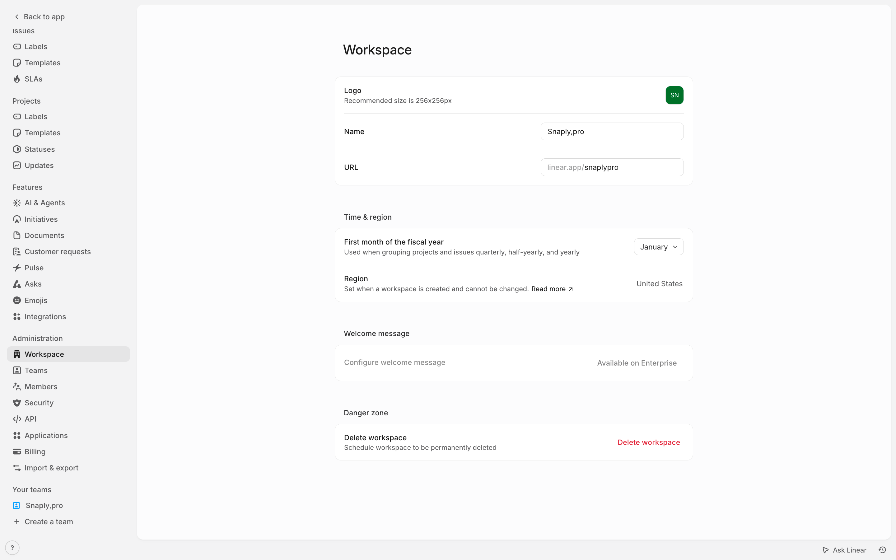Click the green SN workspace logo
This screenshot has width=896, height=560.
(674, 95)
